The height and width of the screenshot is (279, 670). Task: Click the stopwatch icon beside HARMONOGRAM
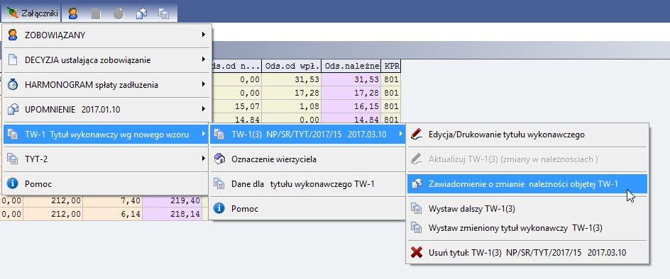coord(13,85)
